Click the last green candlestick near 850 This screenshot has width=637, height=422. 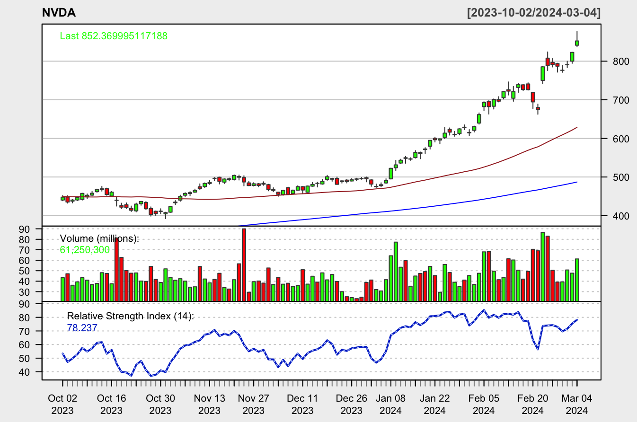click(x=577, y=43)
